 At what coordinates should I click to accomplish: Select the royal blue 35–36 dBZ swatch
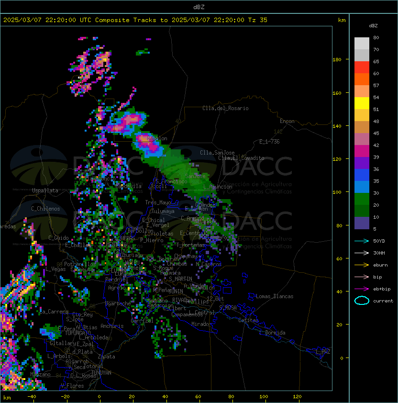[362, 175]
